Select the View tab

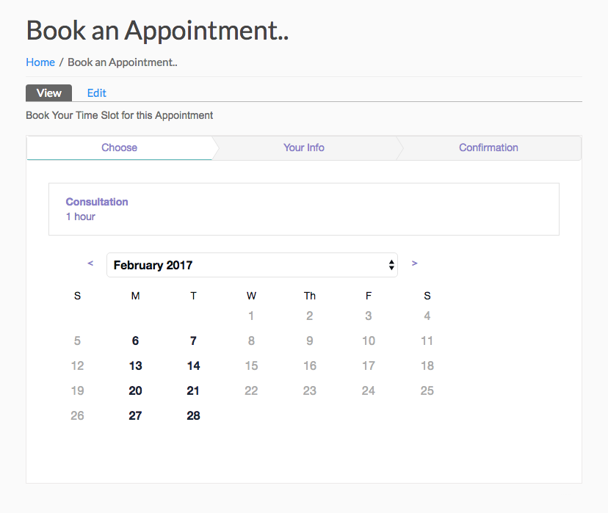tap(49, 93)
